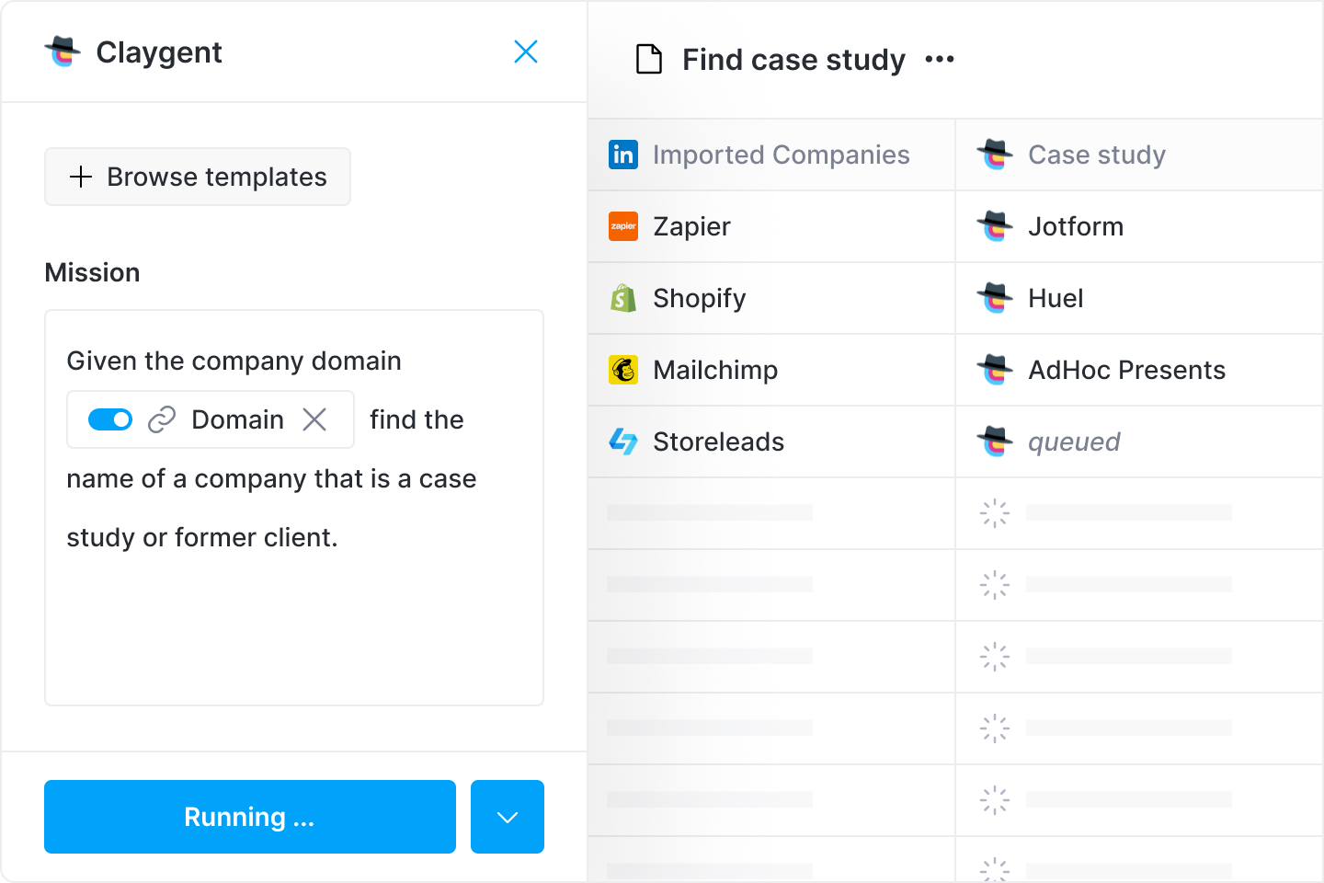Click the Mailchimp logo icon
The height and width of the screenshot is (883, 1324).
coord(623,370)
